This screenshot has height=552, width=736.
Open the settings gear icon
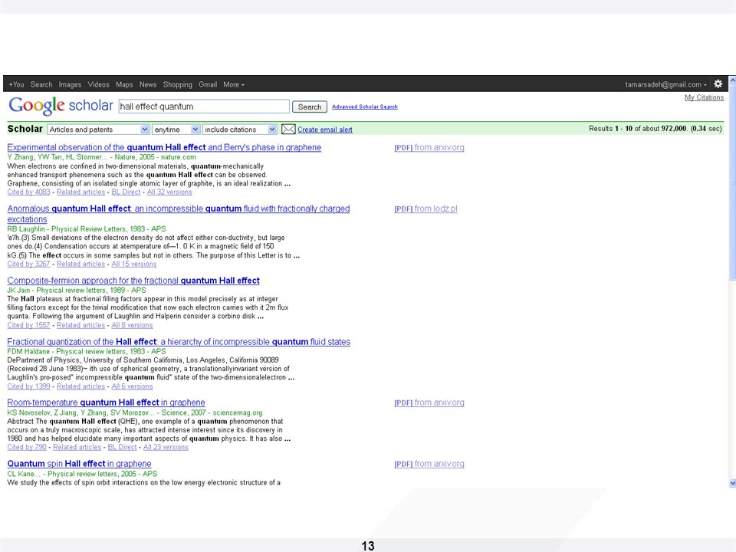(x=718, y=84)
